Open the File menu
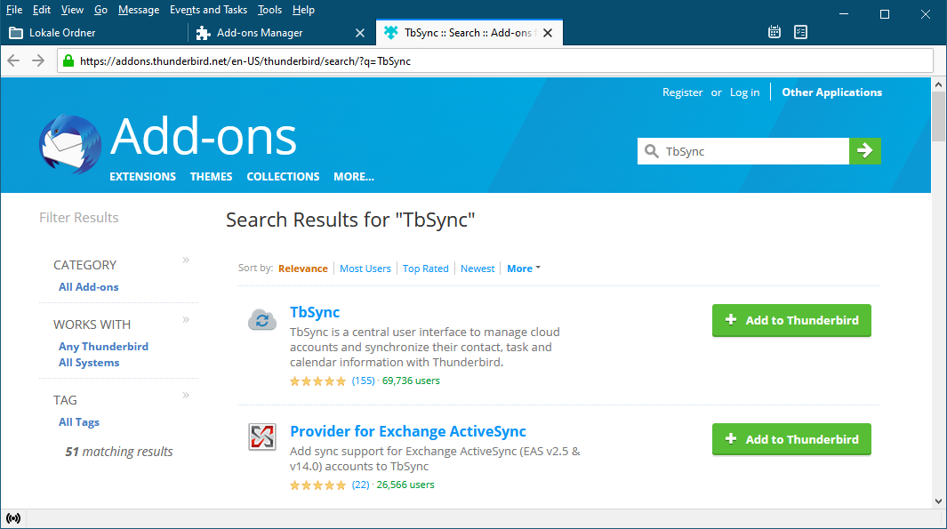 [14, 10]
